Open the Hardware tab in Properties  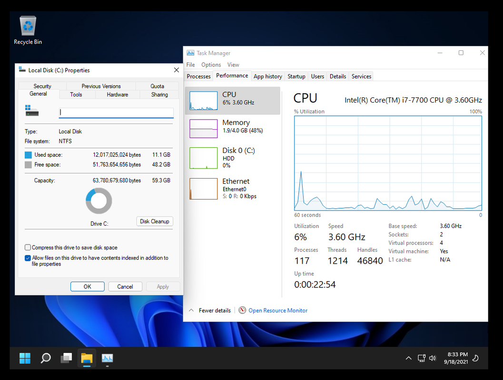click(x=118, y=95)
